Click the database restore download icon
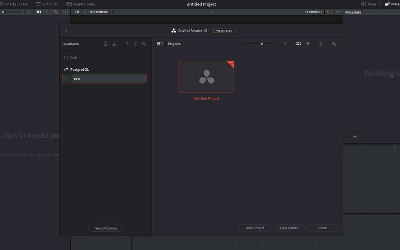Viewport: 400px width, 250px height. (x=114, y=43)
